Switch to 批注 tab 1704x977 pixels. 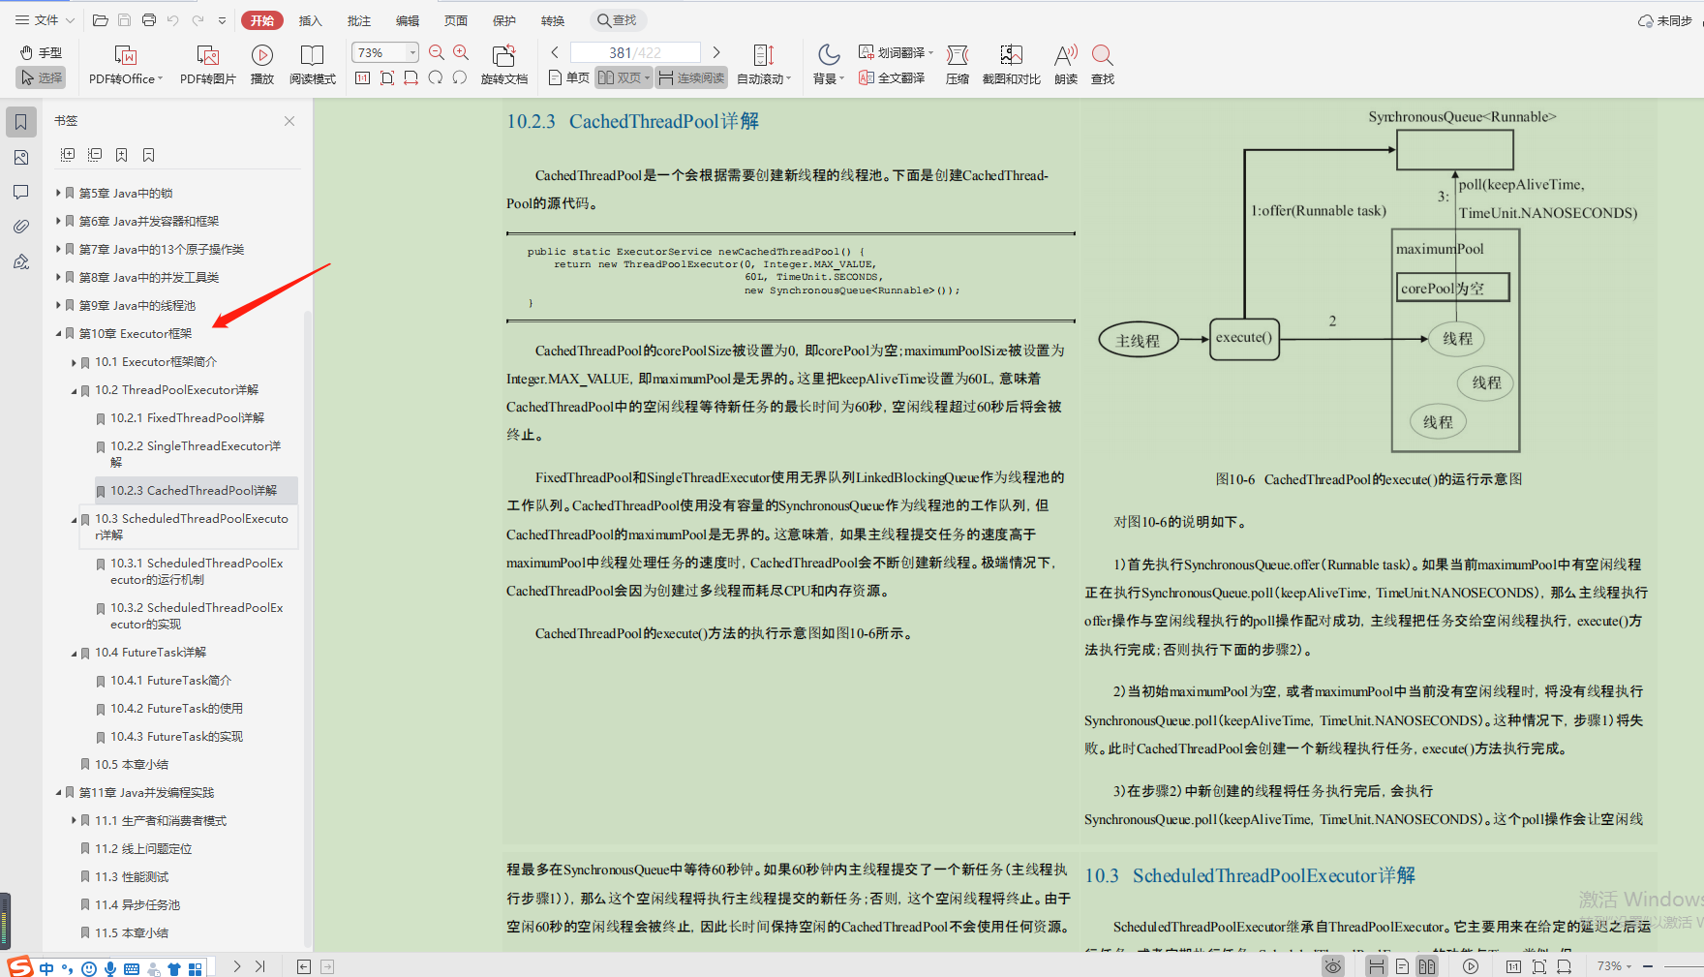pos(359,20)
